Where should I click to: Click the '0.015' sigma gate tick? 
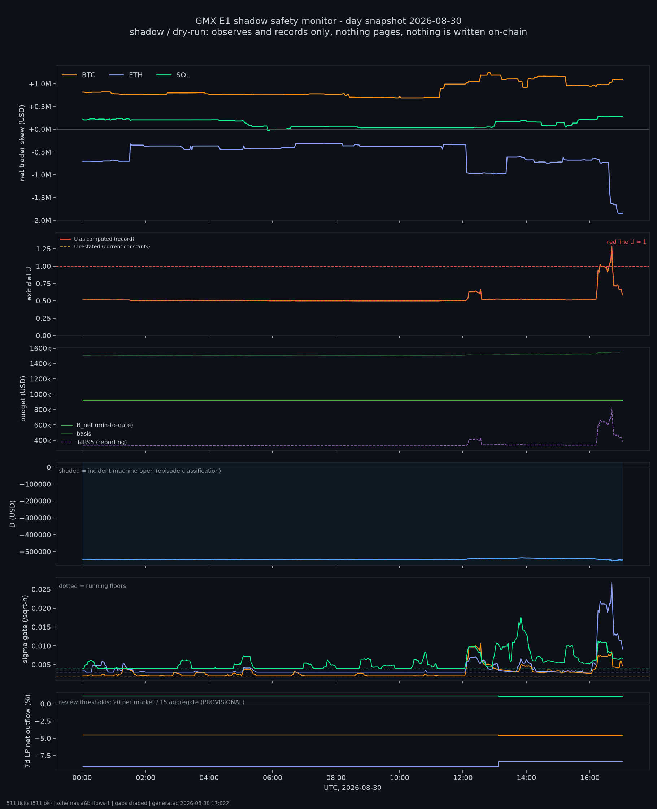[41, 627]
